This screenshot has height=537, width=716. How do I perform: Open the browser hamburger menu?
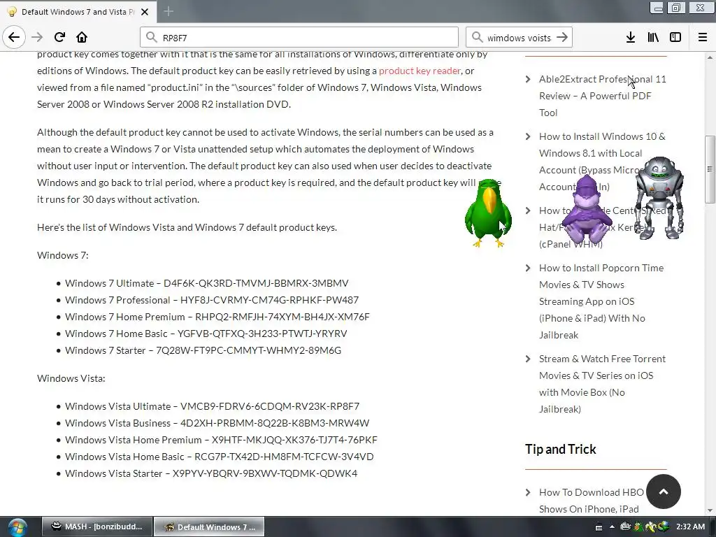(x=702, y=38)
